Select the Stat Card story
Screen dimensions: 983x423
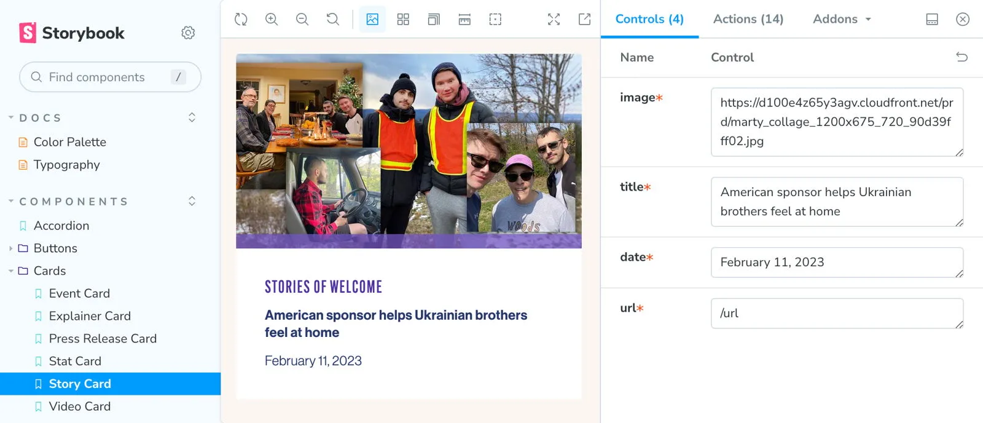pyautogui.click(x=75, y=362)
